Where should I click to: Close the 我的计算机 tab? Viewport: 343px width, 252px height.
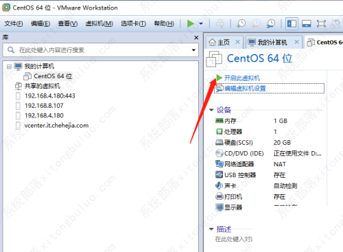pos(296,42)
